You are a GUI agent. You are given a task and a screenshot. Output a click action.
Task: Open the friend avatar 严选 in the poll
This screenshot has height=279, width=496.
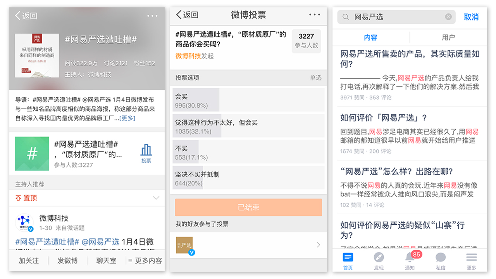click(x=184, y=245)
